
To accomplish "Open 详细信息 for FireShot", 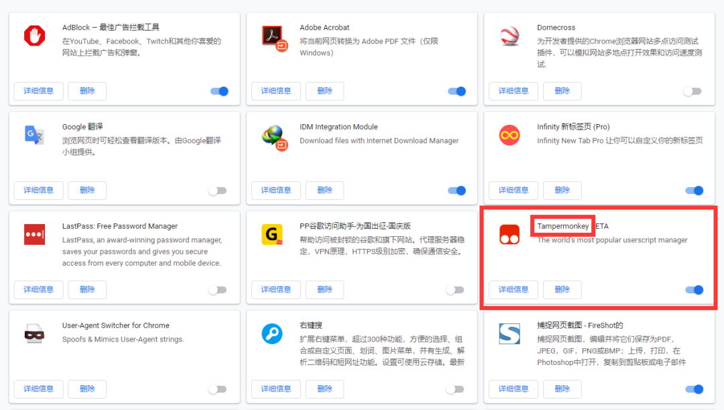I will pyautogui.click(x=514, y=389).
